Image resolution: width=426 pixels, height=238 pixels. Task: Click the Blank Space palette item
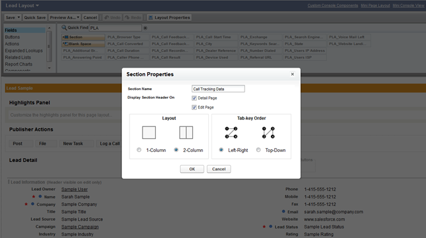tap(83, 43)
